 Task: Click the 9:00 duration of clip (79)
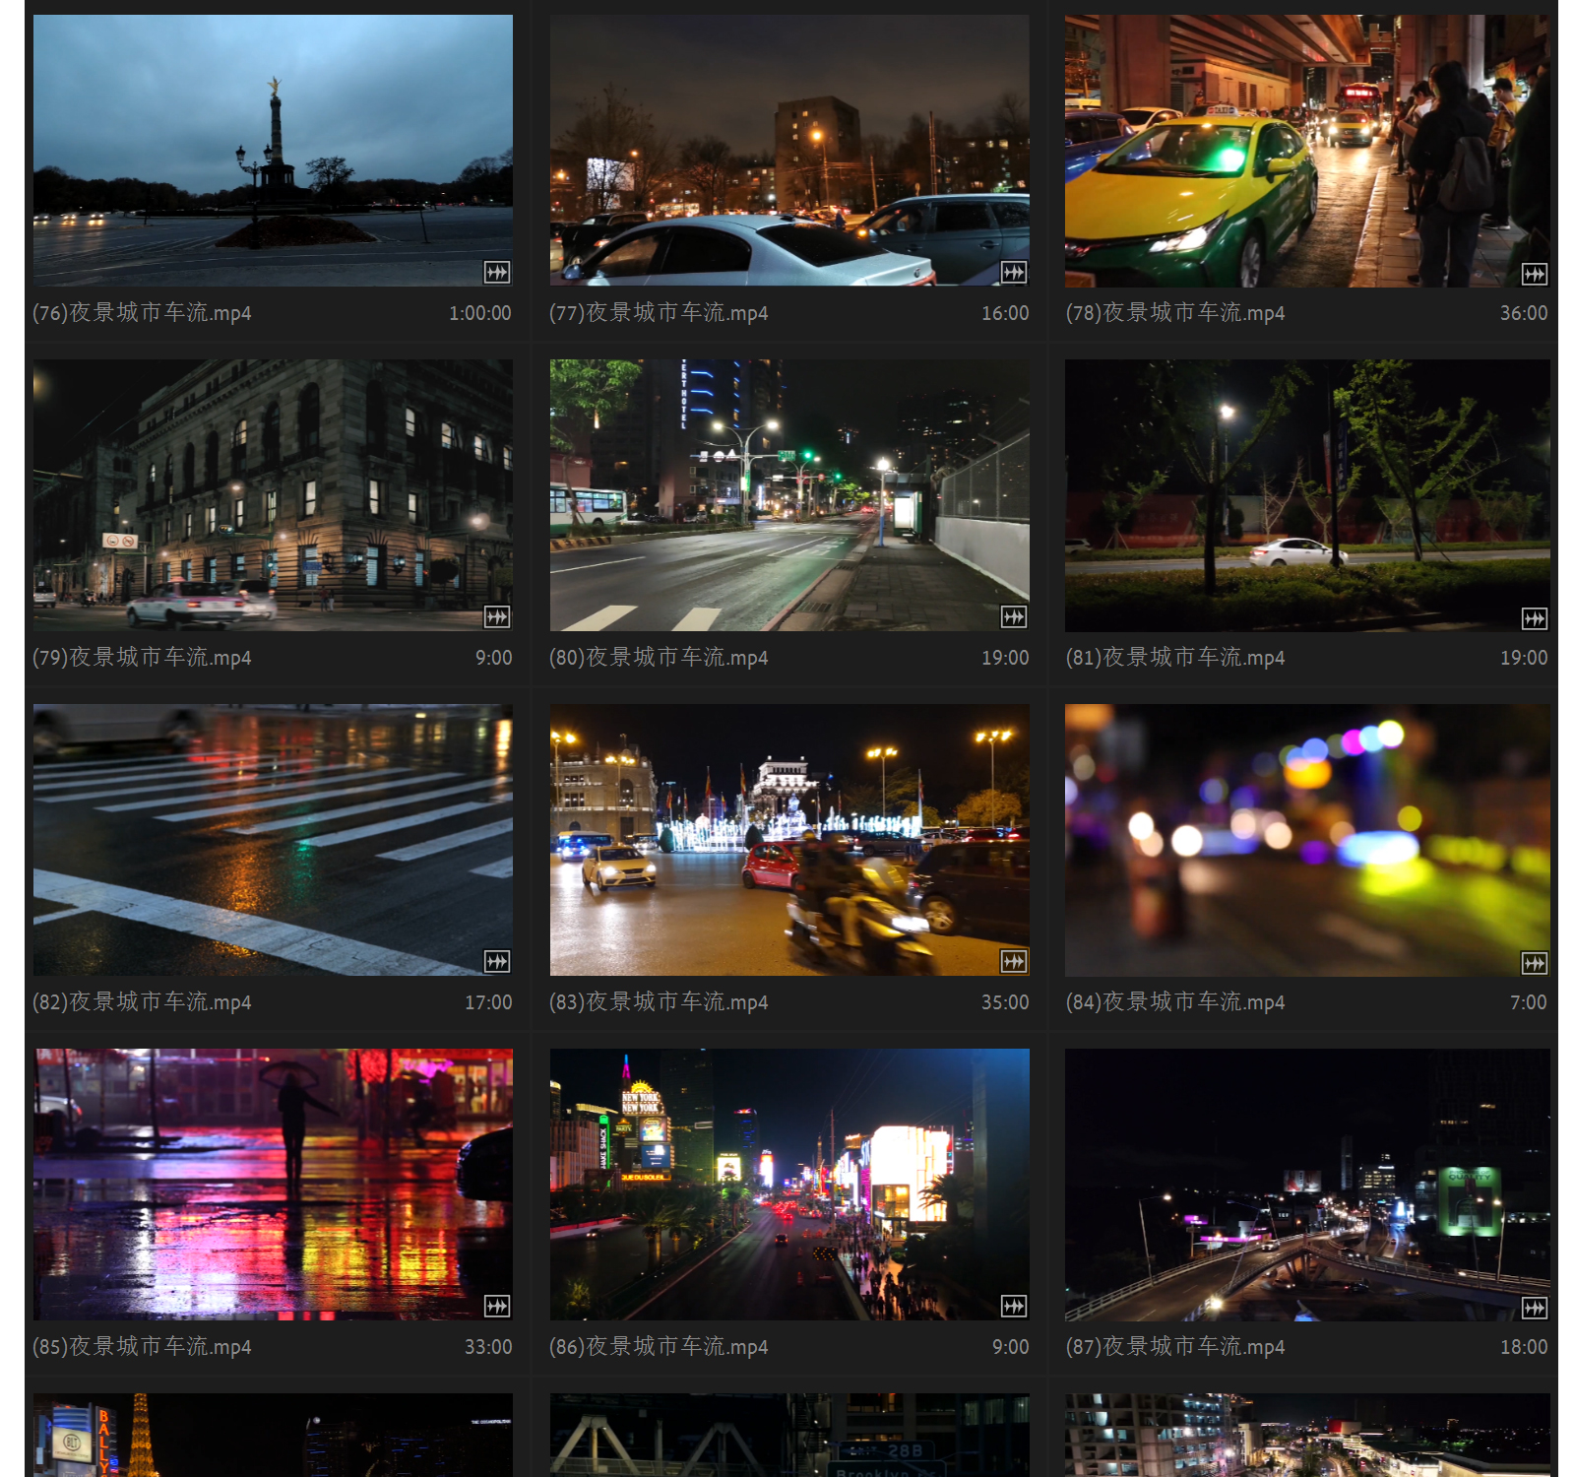(x=494, y=658)
